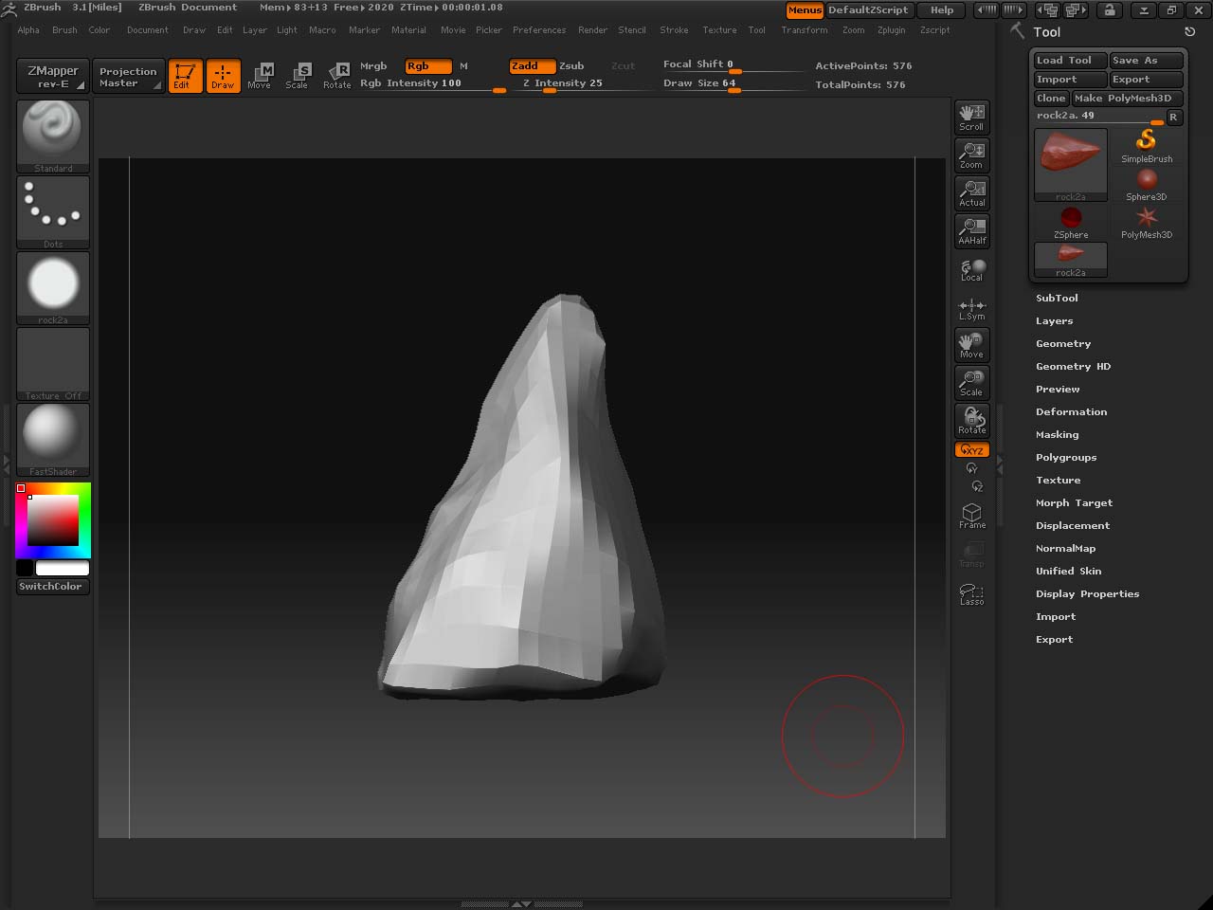The height and width of the screenshot is (910, 1213).
Task: Select the Lasso selection icon
Action: [971, 593]
